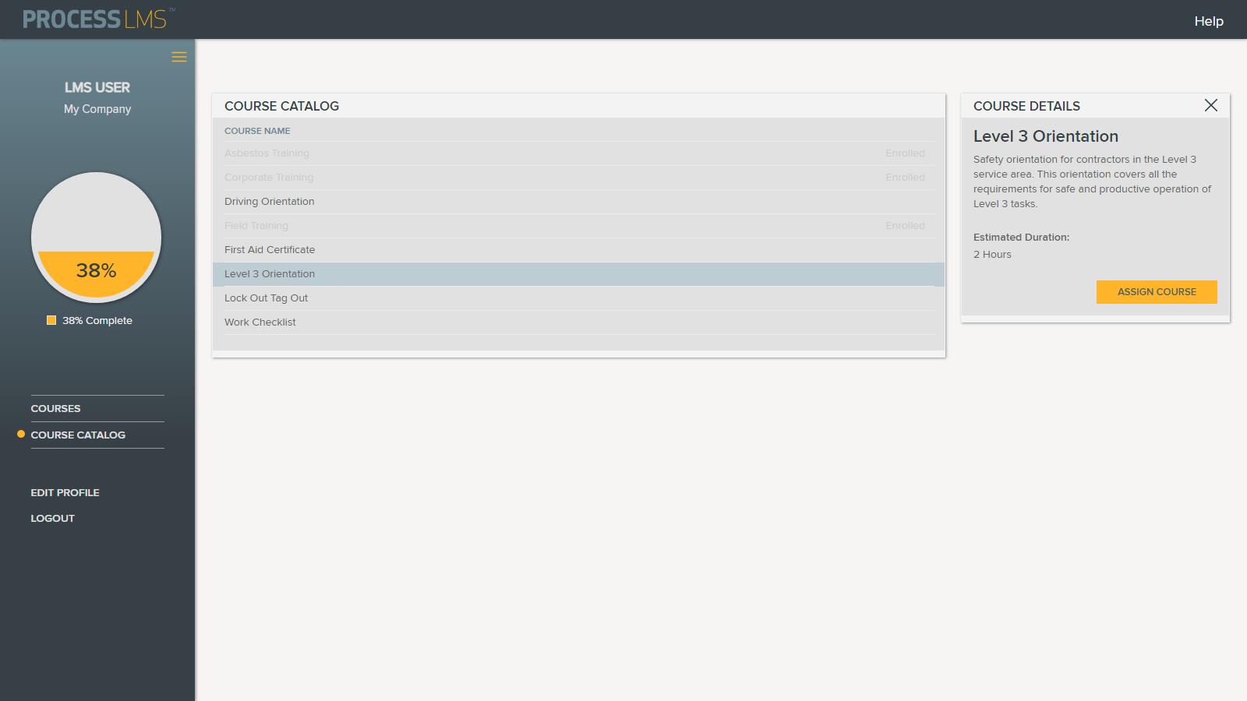This screenshot has width=1247, height=701.
Task: Go to Courses in the sidebar
Action: click(x=56, y=408)
